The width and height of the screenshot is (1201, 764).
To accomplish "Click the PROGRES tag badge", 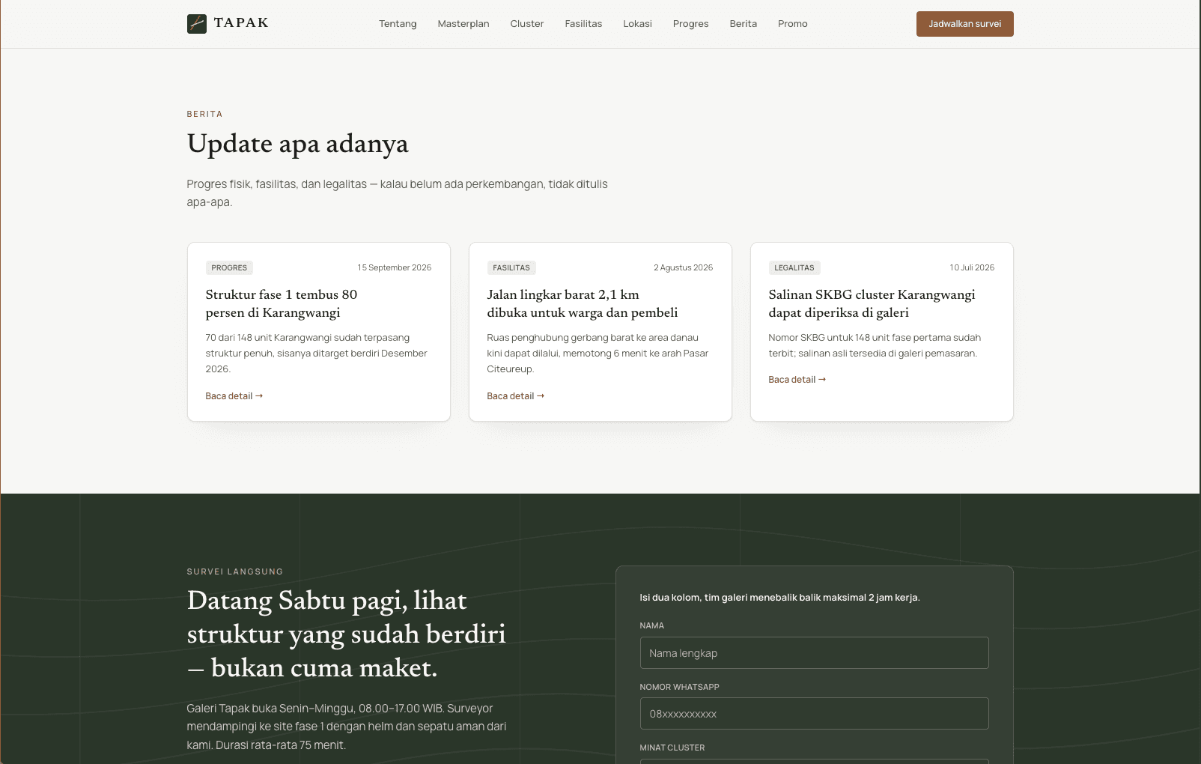I will [229, 267].
